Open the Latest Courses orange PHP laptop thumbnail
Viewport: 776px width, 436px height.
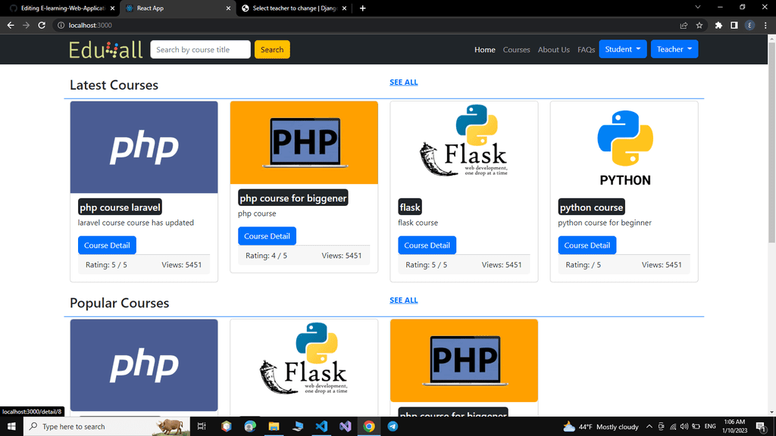coord(304,143)
